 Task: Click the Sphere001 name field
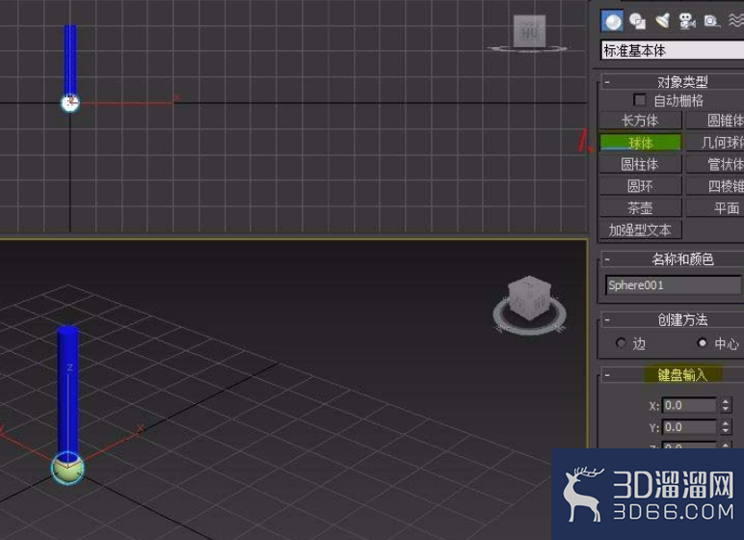[x=674, y=285]
